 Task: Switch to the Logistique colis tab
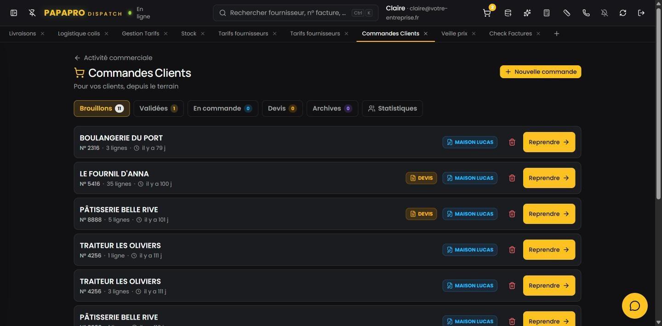[x=79, y=34]
